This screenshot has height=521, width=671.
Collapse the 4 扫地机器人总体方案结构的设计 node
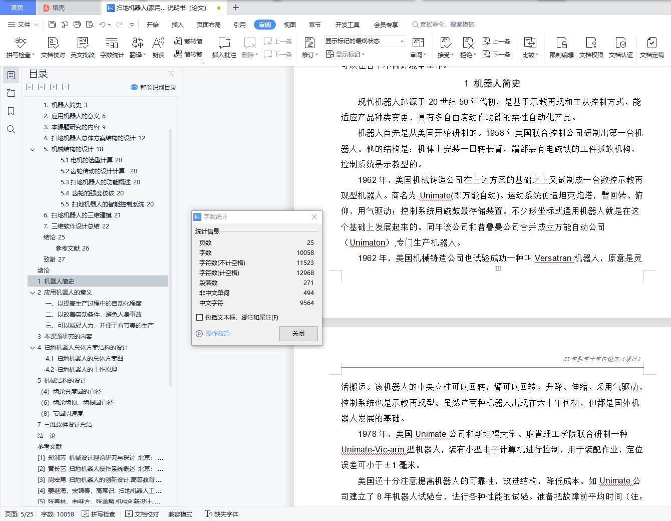33,348
